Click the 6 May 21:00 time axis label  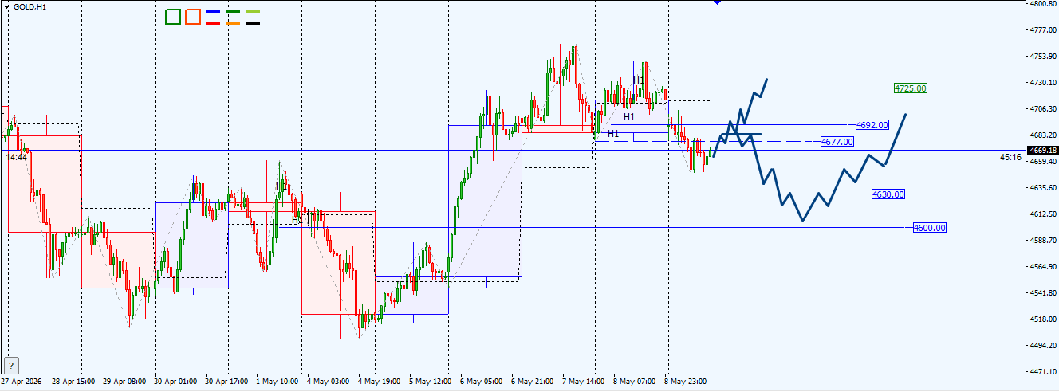pos(533,382)
